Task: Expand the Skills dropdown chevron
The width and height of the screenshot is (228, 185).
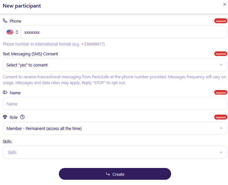Action: [x=221, y=152]
